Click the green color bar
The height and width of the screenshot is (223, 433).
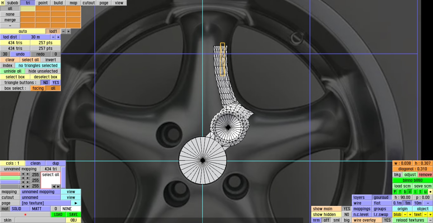tap(10, 178)
